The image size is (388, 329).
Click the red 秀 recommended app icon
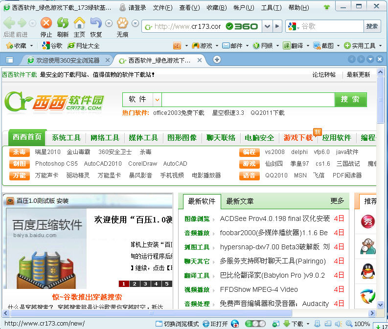(x=368, y=222)
